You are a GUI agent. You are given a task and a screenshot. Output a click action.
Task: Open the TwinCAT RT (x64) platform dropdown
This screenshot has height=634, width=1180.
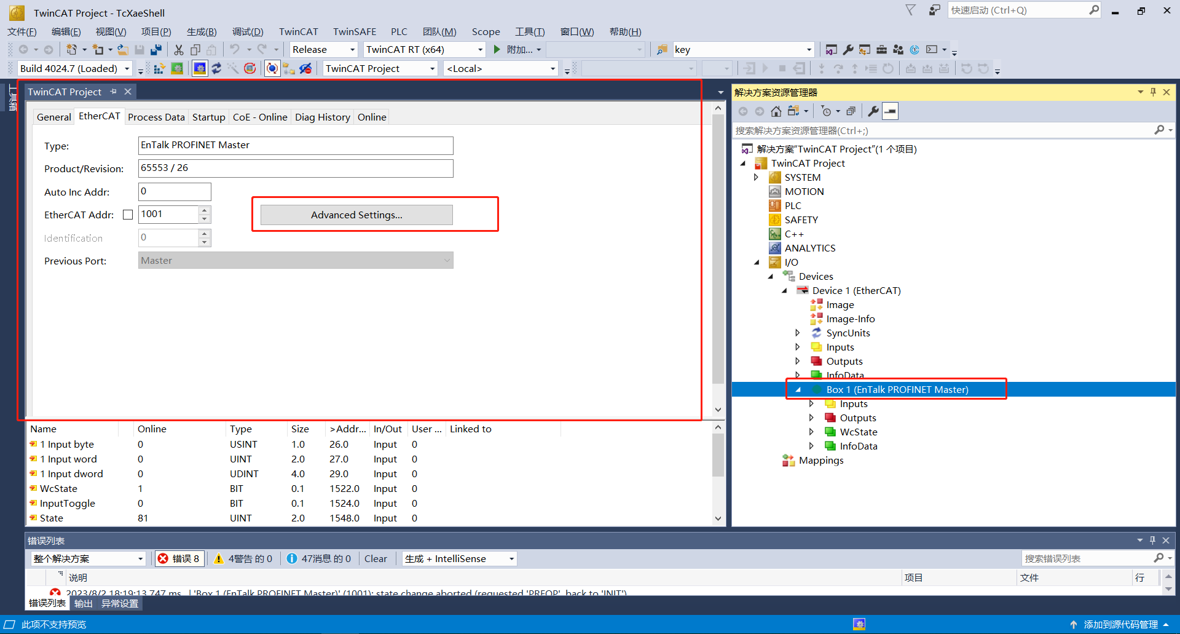[481, 50]
